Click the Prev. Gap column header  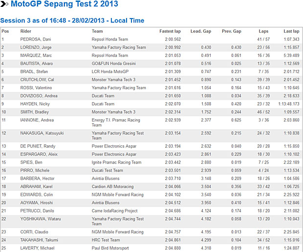pyautogui.click(x=231, y=31)
